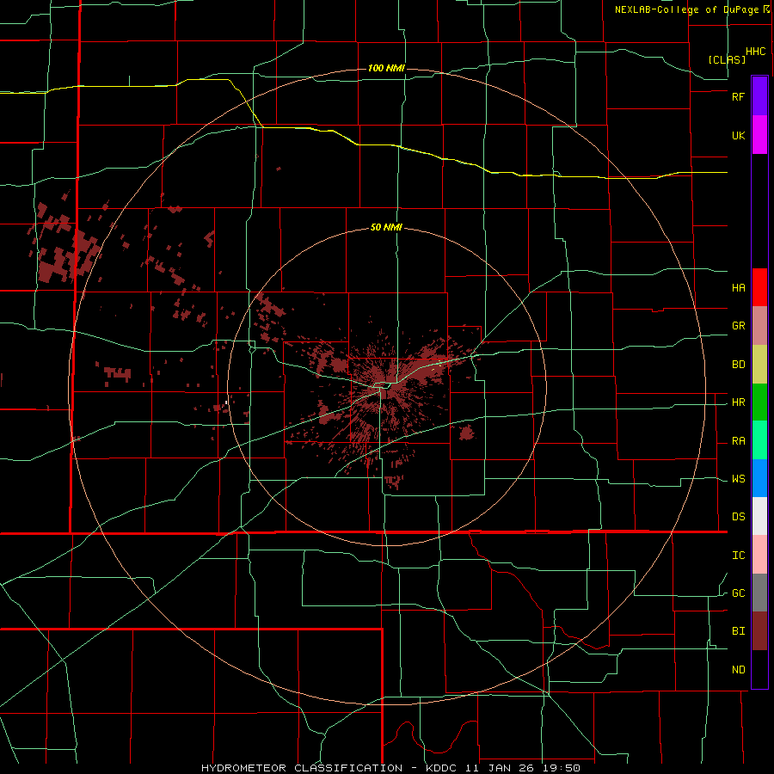Select the BI dark red swatch

click(x=759, y=631)
